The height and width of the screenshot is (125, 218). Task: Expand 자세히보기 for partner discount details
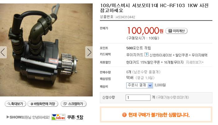195,62
